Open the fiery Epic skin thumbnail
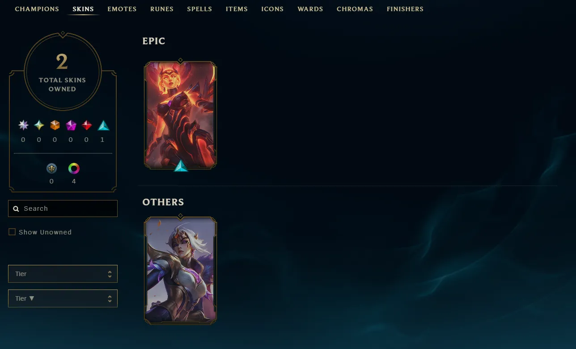576x349 pixels. [181, 115]
